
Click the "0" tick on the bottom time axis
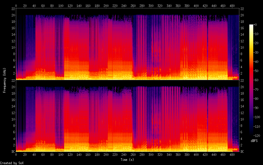click(16, 155)
